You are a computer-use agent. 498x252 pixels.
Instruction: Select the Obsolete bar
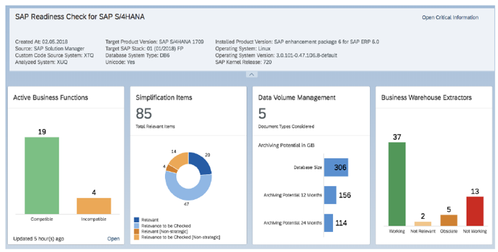(449, 220)
